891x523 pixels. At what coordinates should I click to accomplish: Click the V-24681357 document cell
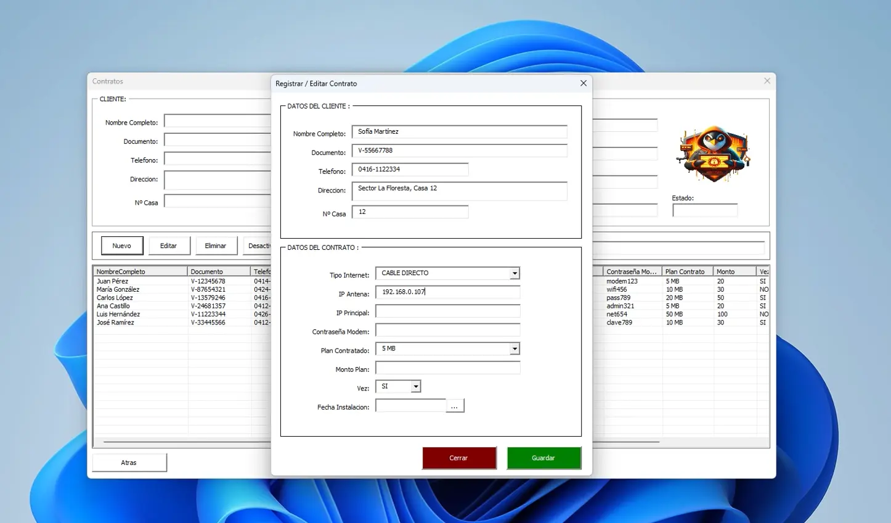coord(208,306)
